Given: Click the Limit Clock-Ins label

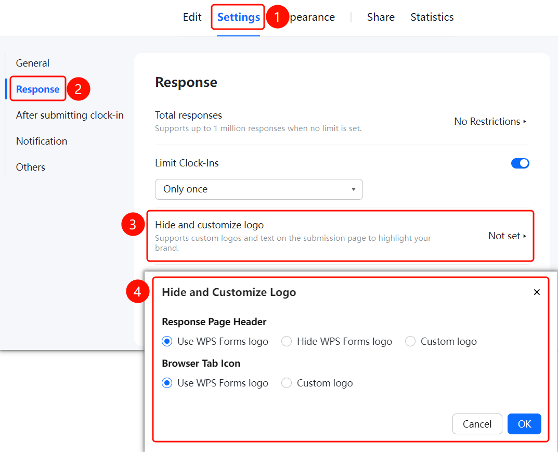Looking at the screenshot, I should 187,163.
